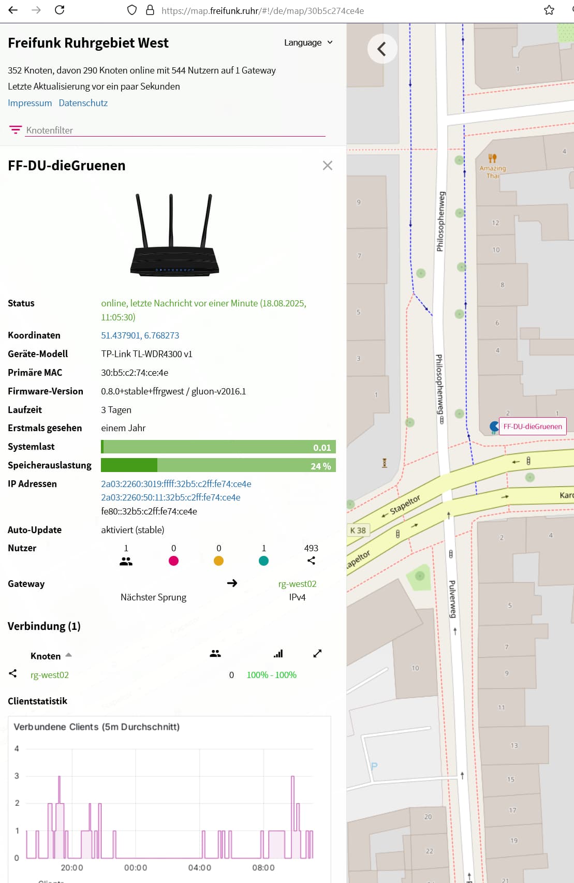574x883 pixels.
Task: Open gateway rg-west02 link
Action: click(297, 584)
